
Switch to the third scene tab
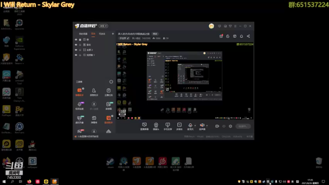coord(102,34)
